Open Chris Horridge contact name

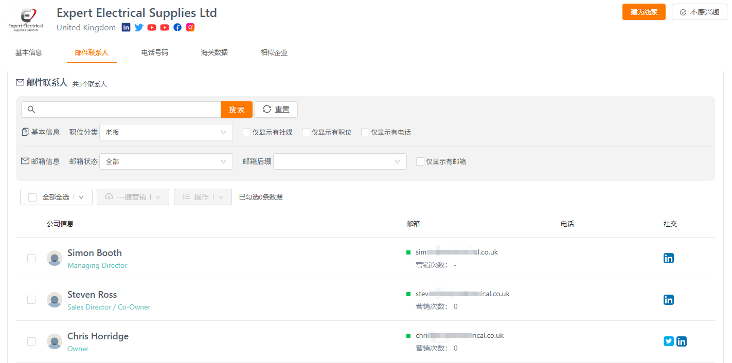coord(98,336)
